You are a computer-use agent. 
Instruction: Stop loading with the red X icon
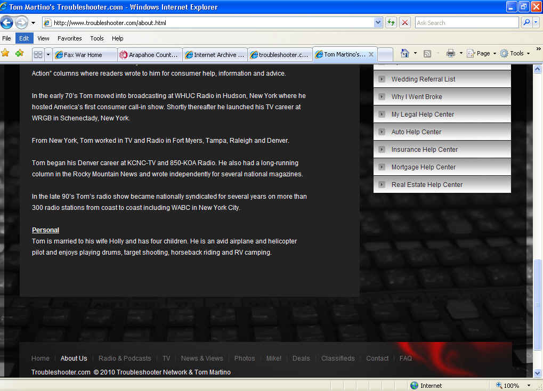point(404,23)
